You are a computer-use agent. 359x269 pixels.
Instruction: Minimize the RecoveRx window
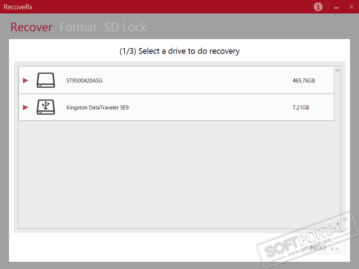pos(336,7)
